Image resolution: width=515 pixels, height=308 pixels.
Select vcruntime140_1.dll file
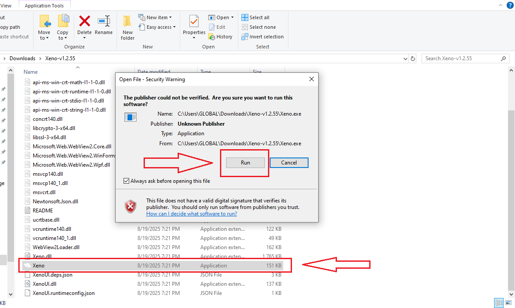54,238
